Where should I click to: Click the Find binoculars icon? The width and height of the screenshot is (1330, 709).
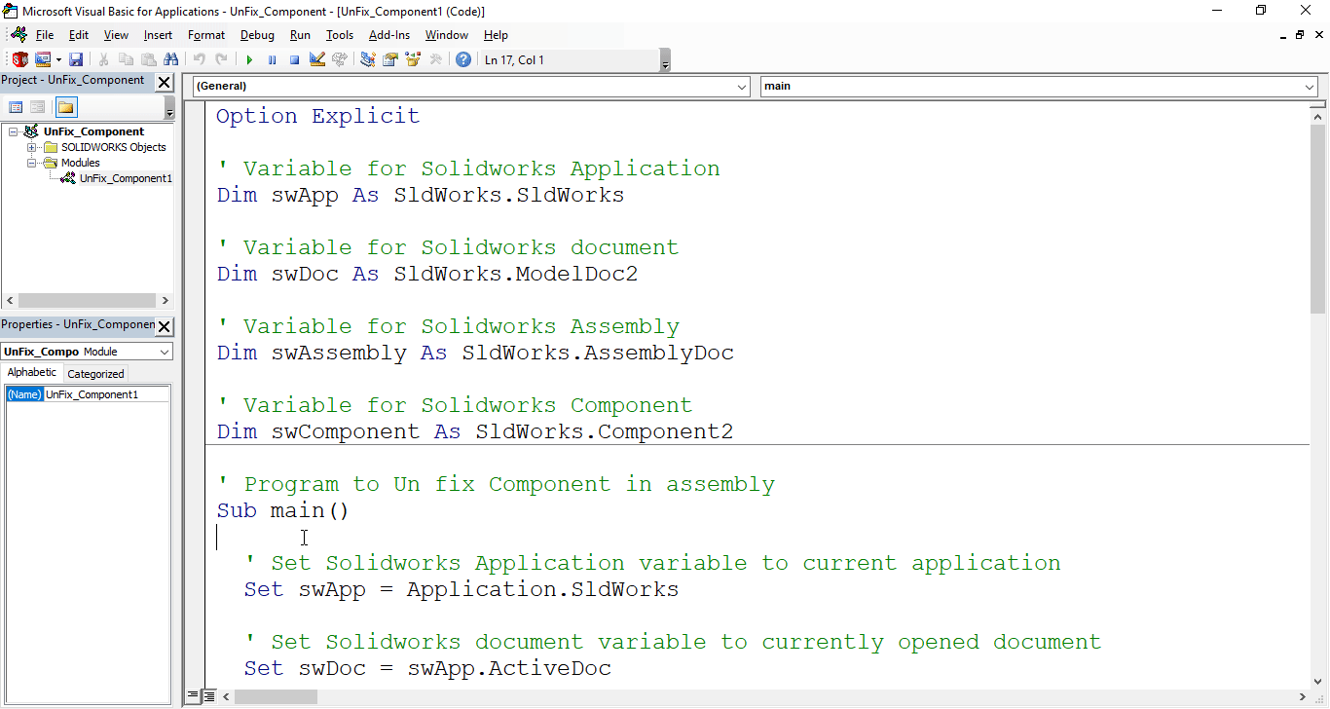(171, 59)
